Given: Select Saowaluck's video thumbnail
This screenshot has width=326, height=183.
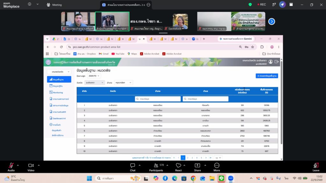Looking at the screenshot, I should 180,21.
